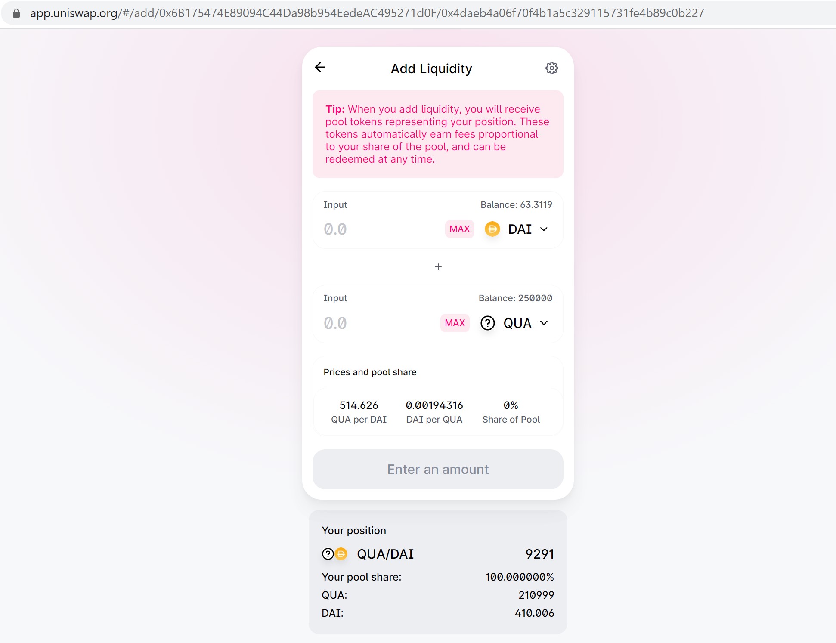Image resolution: width=836 pixels, height=643 pixels.
Task: Expand the DAI token selector chevron
Action: [544, 229]
